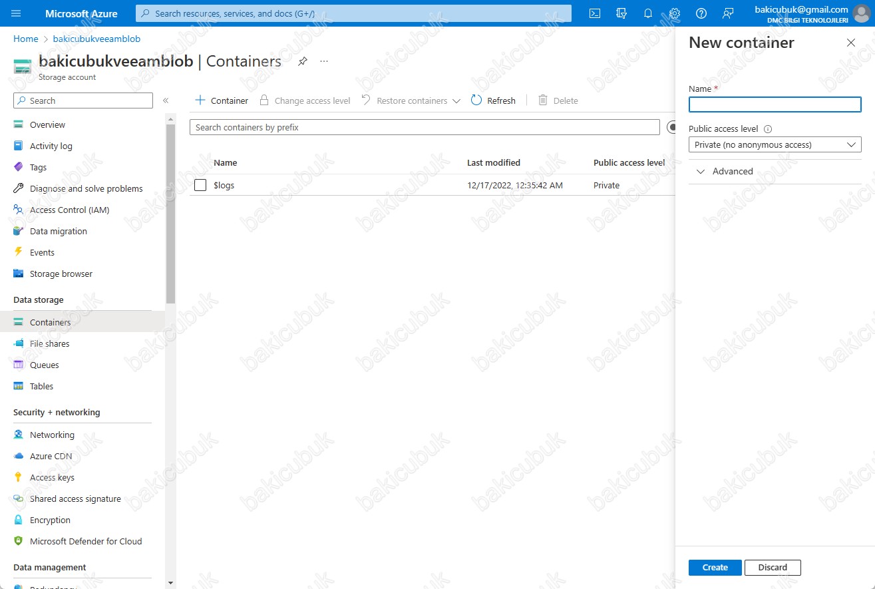Click the sidebar vertical scrollbar thumb

pos(170,213)
